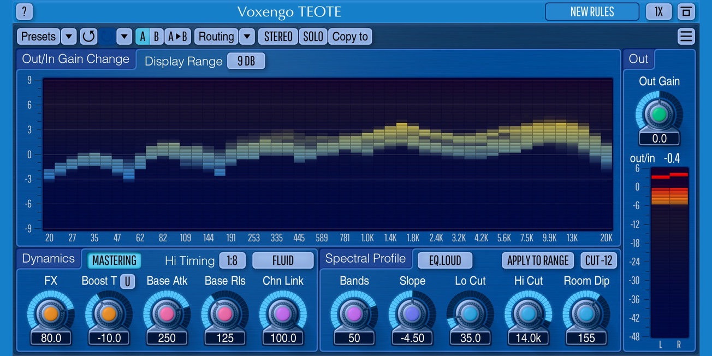Click the window resize icon next to 1X
The height and width of the screenshot is (356, 712).
[687, 11]
